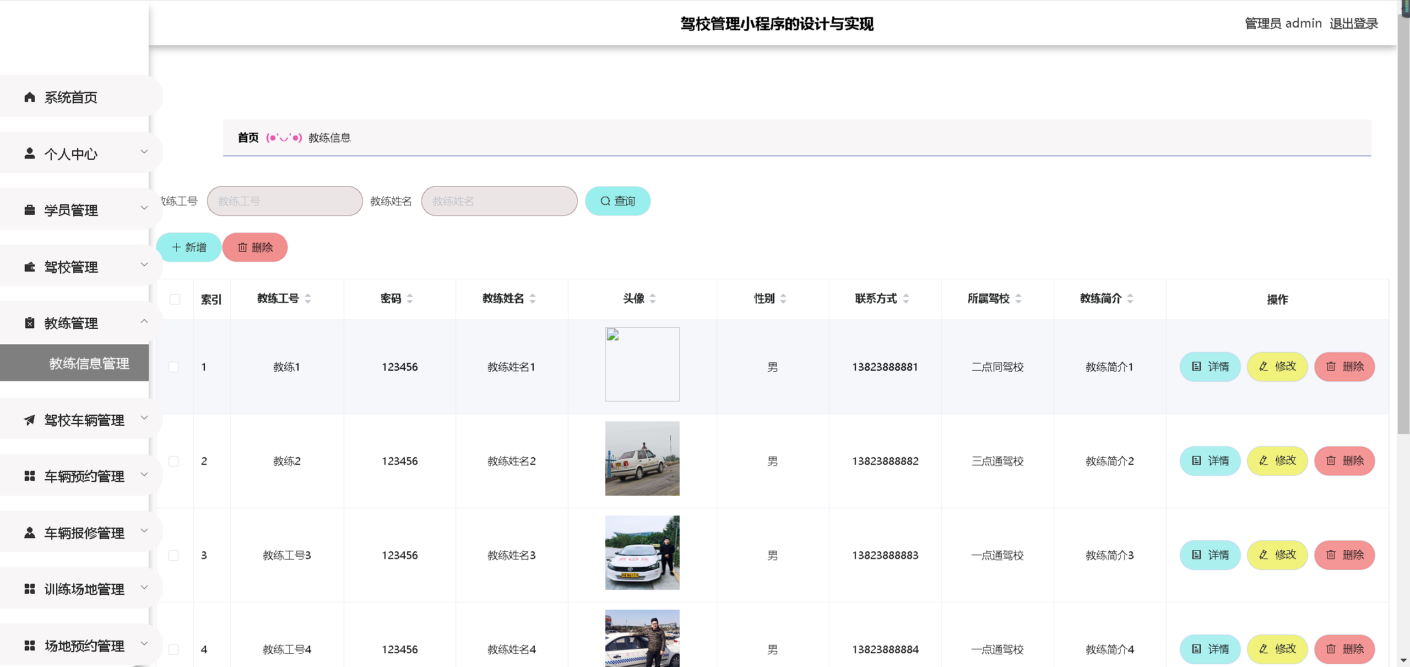Click the grid icon beside 车辆预约管理
Screen dimensions: 1410x667
pos(30,476)
